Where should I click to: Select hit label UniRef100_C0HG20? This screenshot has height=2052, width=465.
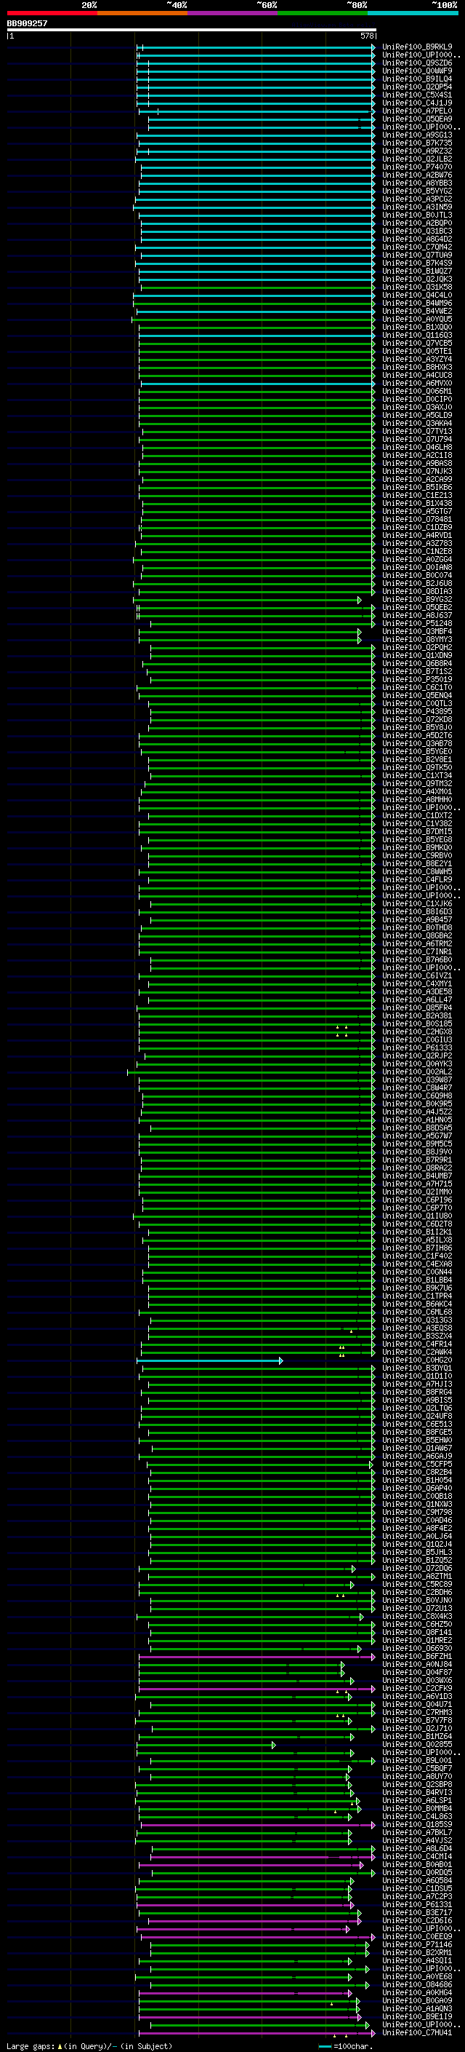(x=417, y=1360)
